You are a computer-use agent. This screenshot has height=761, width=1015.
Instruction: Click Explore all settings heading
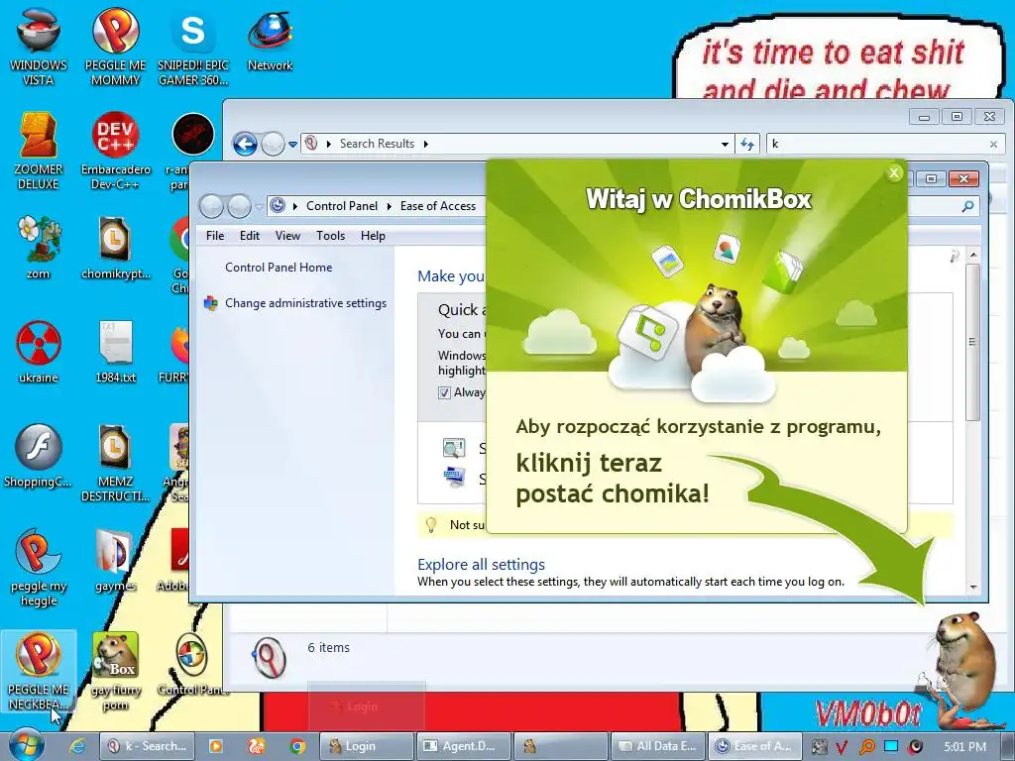pos(481,564)
